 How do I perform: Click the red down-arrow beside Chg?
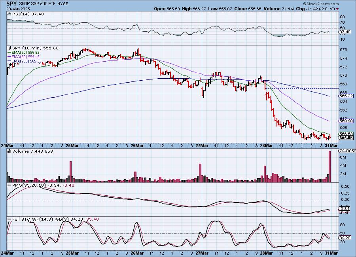(337, 9)
